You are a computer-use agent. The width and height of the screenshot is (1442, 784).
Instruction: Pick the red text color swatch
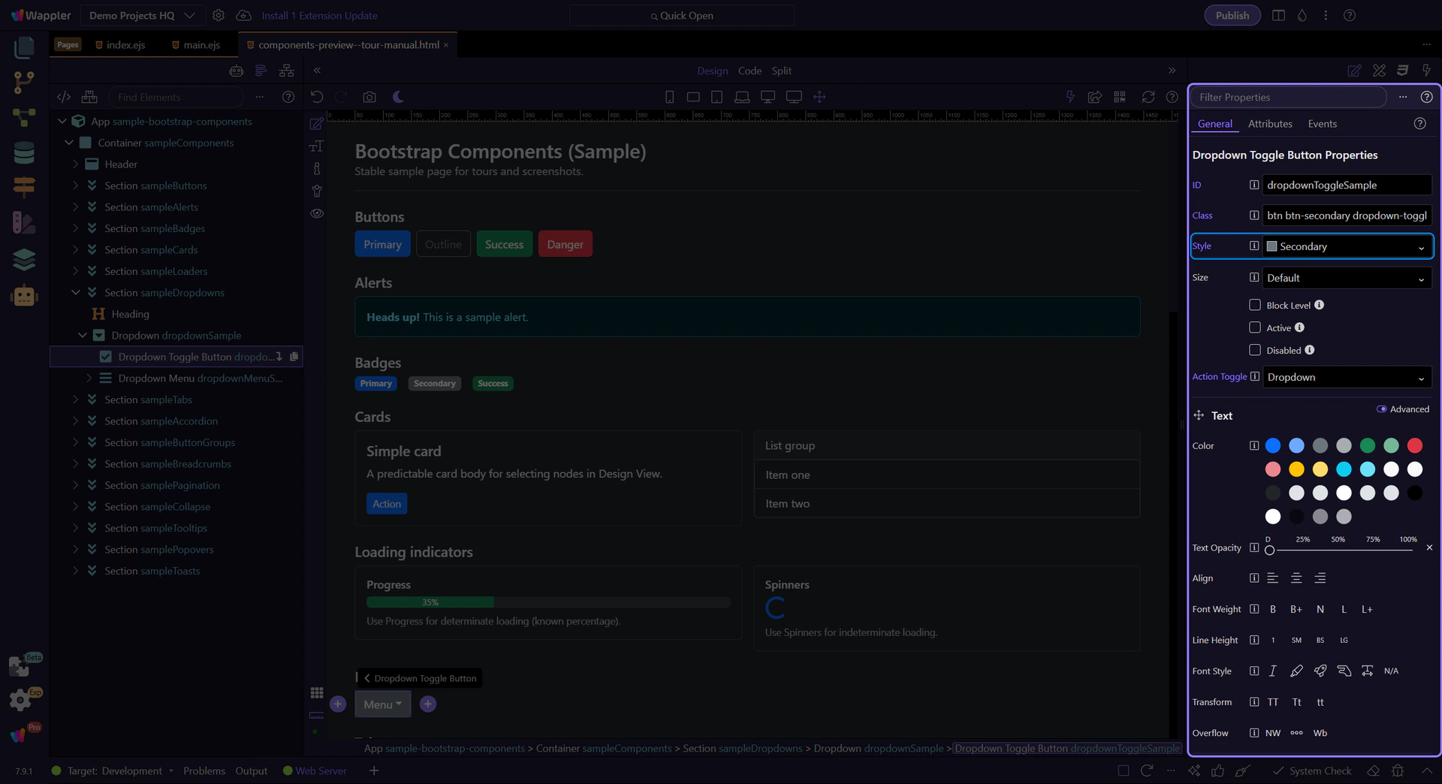(1415, 445)
